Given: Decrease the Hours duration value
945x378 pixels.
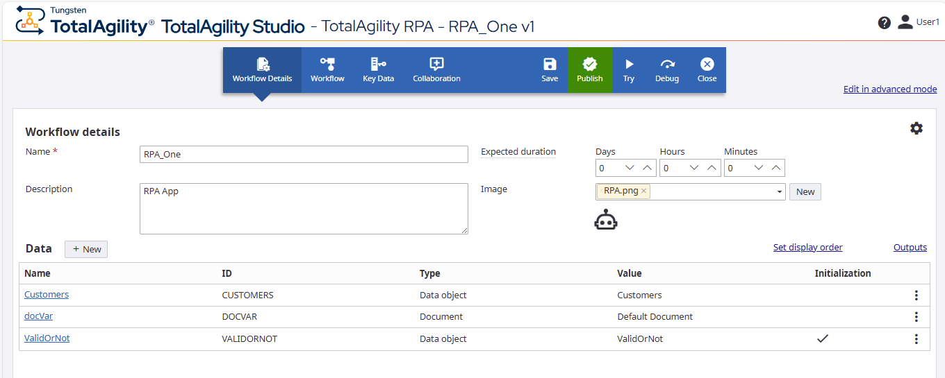Looking at the screenshot, I should click(x=693, y=168).
